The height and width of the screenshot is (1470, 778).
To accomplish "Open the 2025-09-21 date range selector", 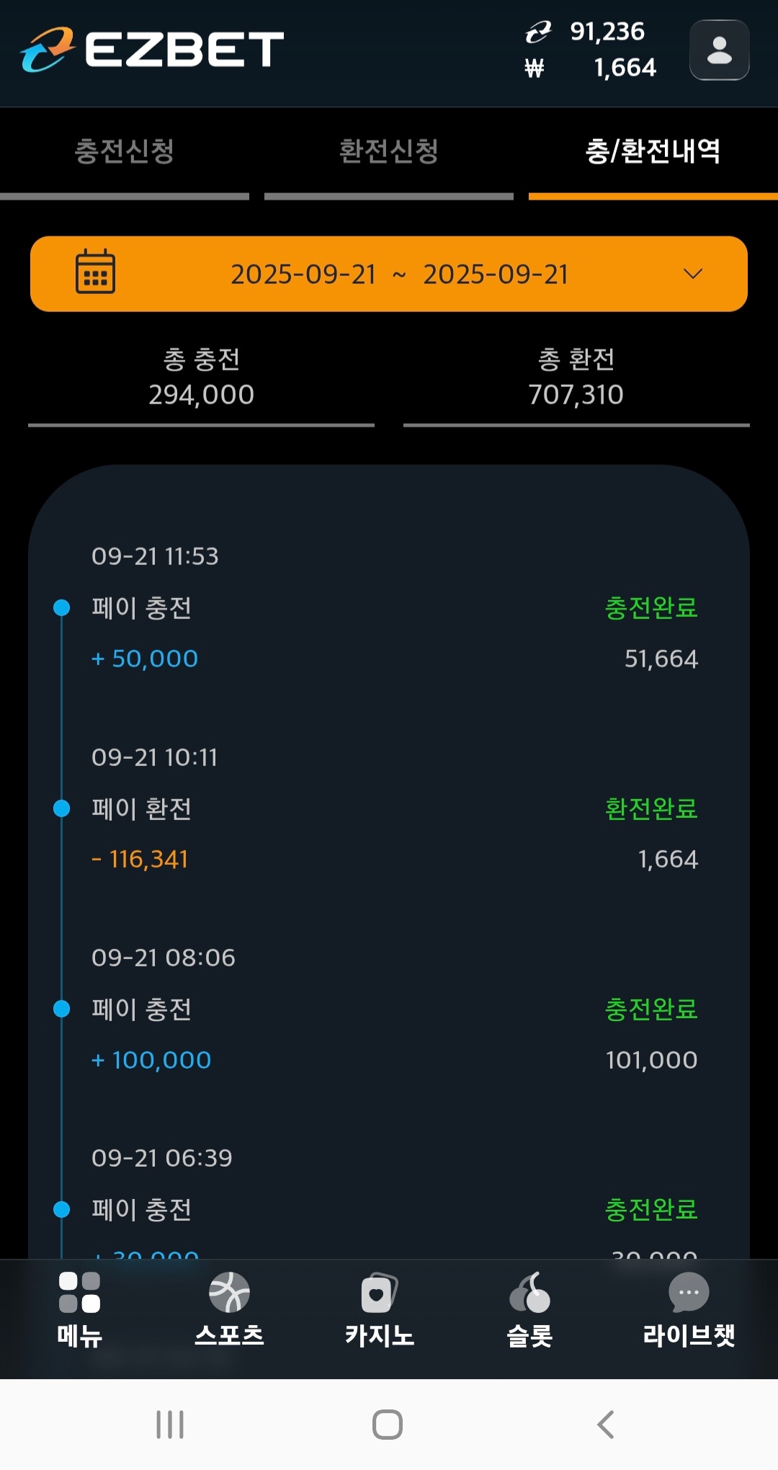I will click(400, 275).
